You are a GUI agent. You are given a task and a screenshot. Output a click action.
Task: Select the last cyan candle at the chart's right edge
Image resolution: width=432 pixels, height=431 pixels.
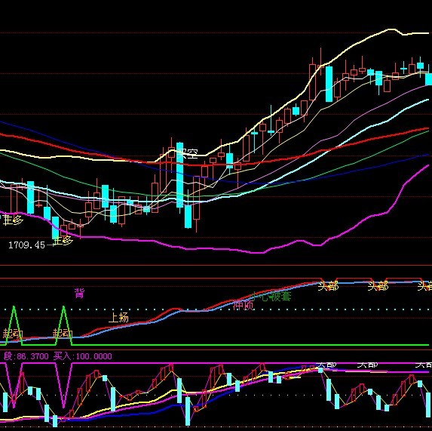tap(429, 79)
